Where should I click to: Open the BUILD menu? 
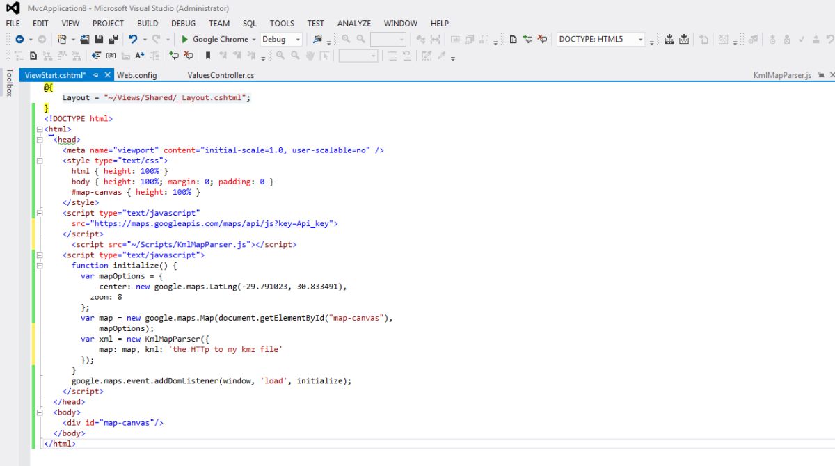click(148, 23)
